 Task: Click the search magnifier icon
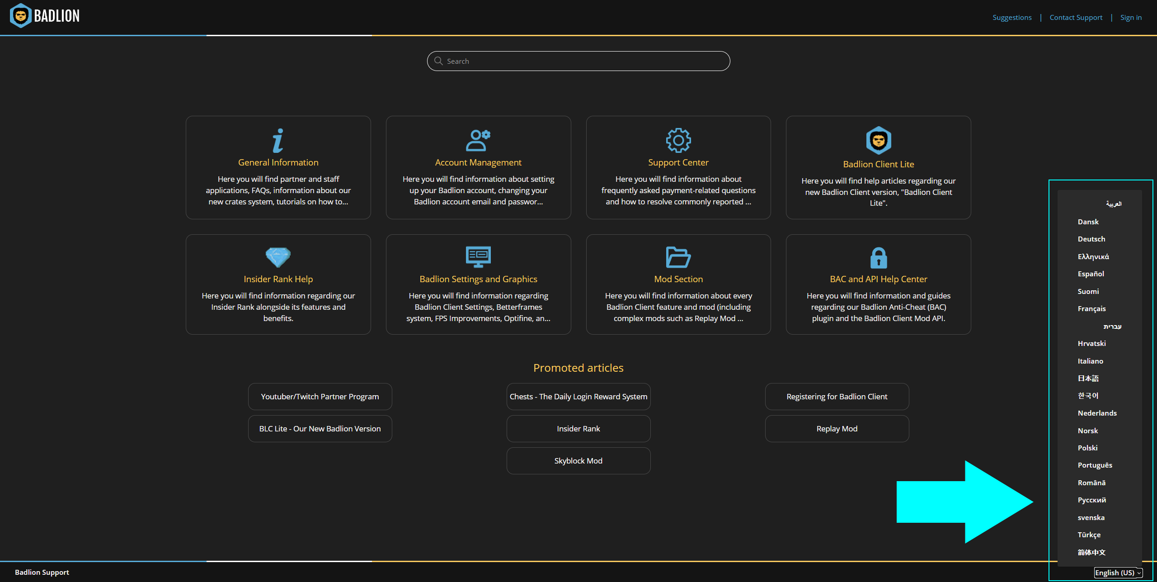[x=438, y=61]
